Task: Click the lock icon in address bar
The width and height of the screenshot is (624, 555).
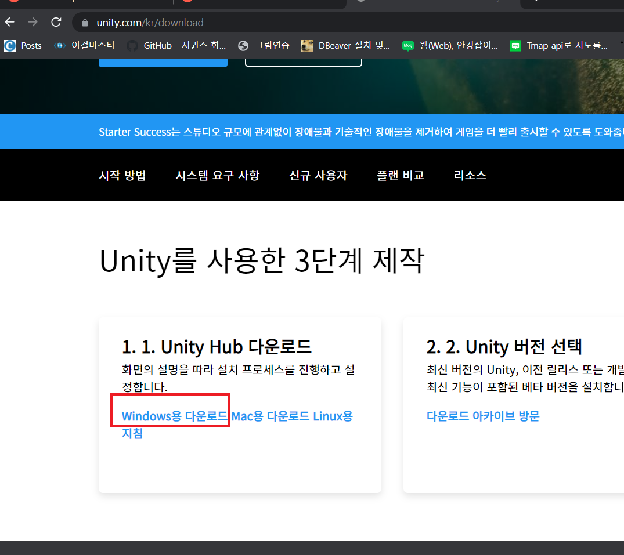Action: tap(85, 23)
